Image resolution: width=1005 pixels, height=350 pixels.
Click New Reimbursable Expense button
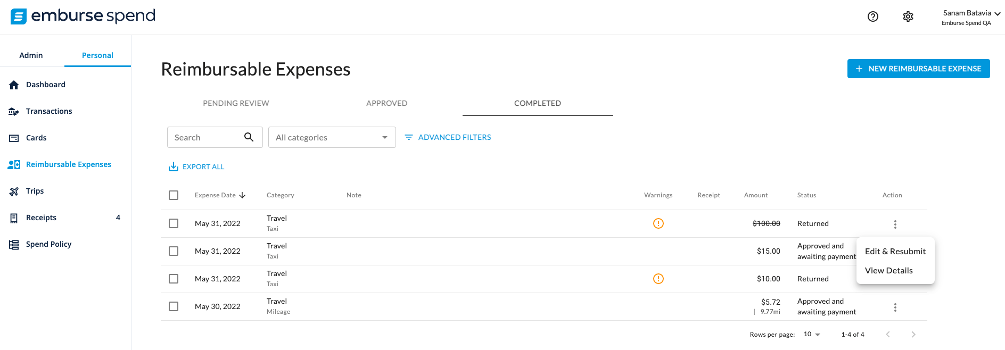coord(918,69)
